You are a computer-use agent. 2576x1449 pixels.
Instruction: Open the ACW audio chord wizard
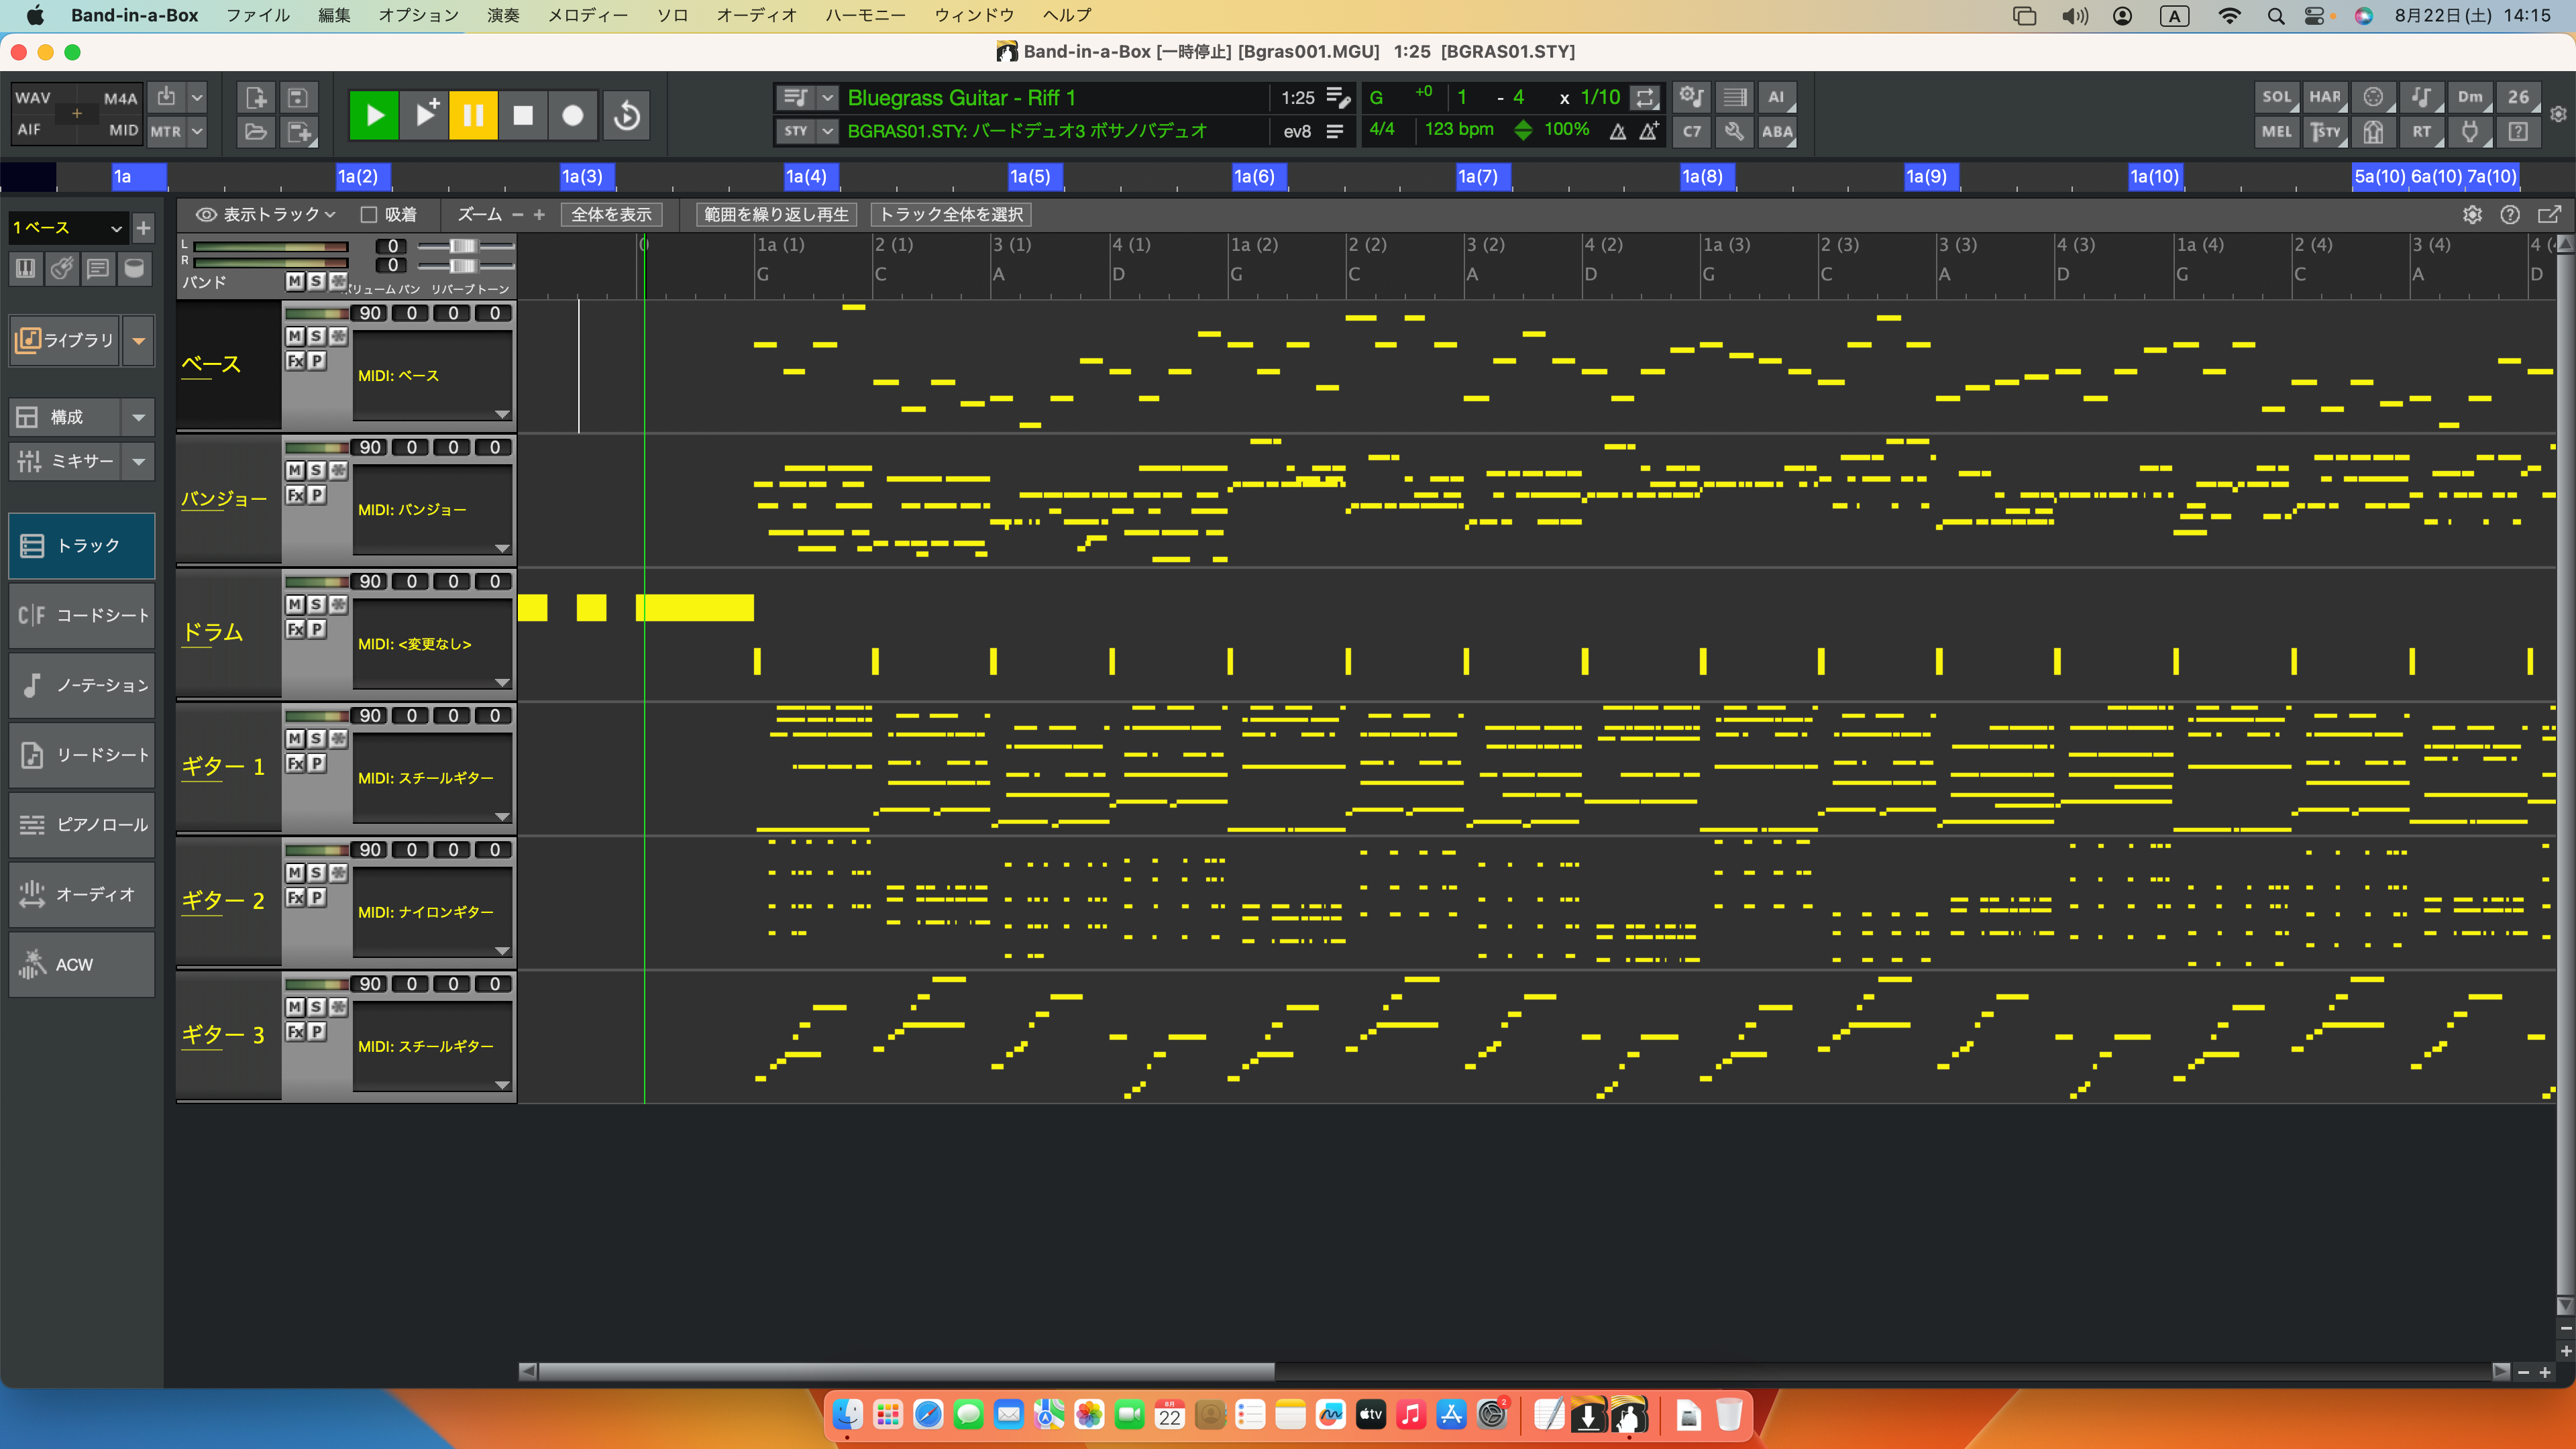82,965
